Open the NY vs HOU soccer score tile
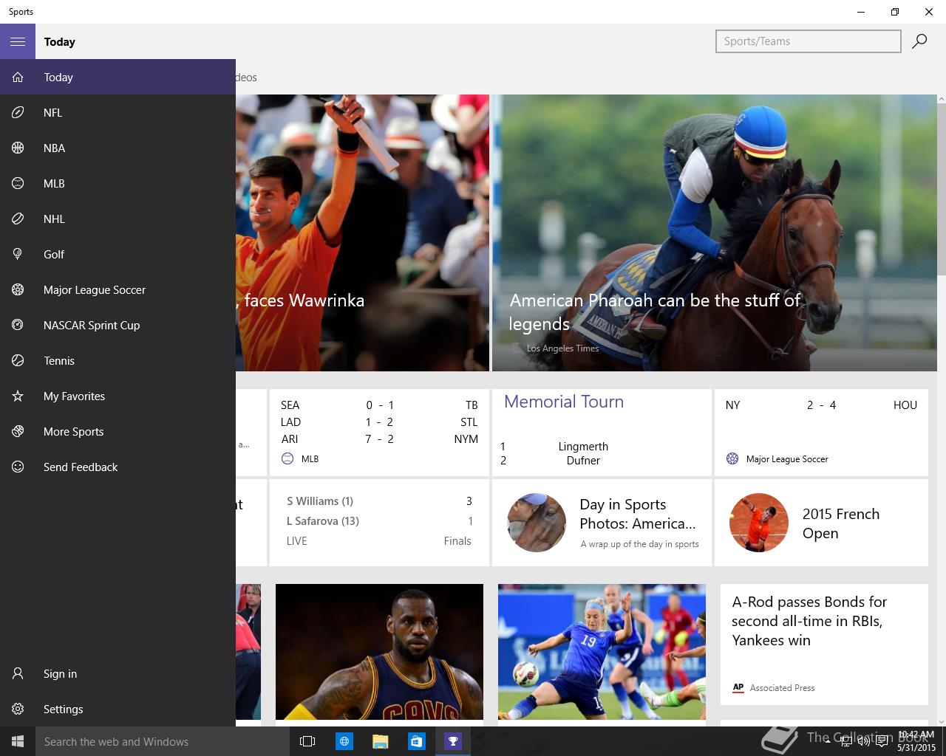This screenshot has height=756, width=946. [x=821, y=433]
